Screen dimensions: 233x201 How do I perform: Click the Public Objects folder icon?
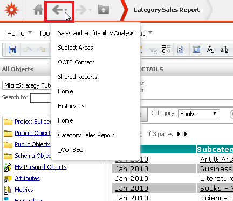[x=8, y=145]
